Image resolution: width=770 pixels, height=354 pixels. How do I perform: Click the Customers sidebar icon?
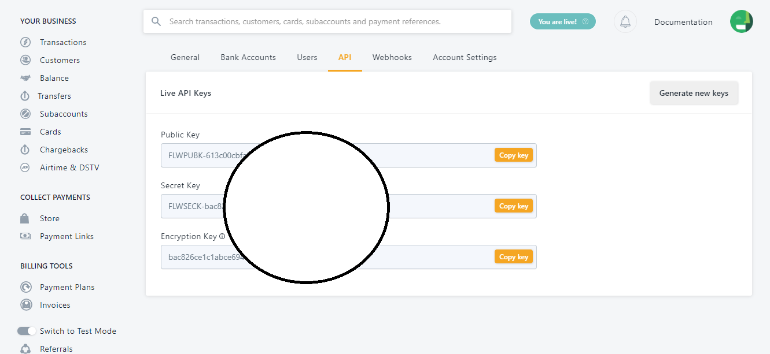pos(25,60)
